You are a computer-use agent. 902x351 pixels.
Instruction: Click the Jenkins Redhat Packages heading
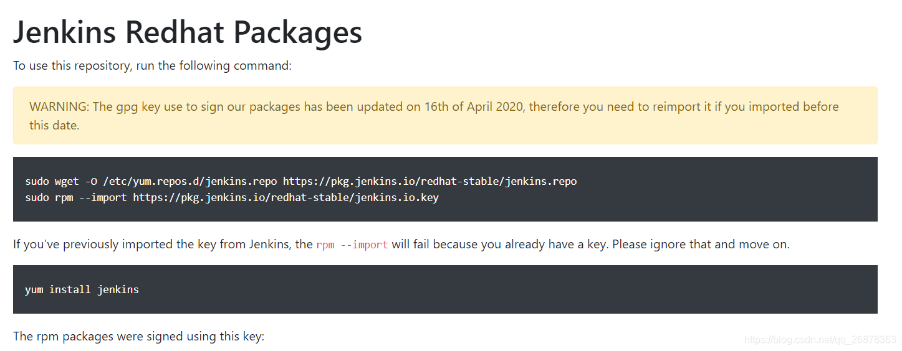click(188, 32)
